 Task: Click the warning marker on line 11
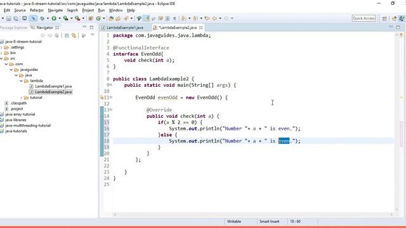point(101,98)
